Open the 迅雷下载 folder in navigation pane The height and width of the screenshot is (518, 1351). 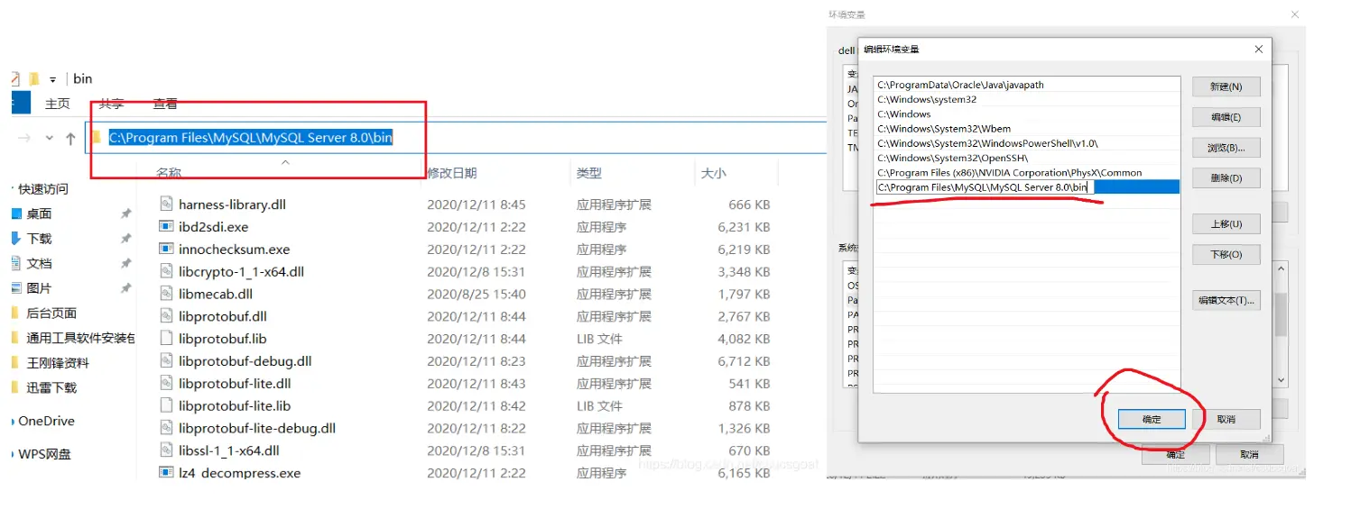pyautogui.click(x=51, y=388)
